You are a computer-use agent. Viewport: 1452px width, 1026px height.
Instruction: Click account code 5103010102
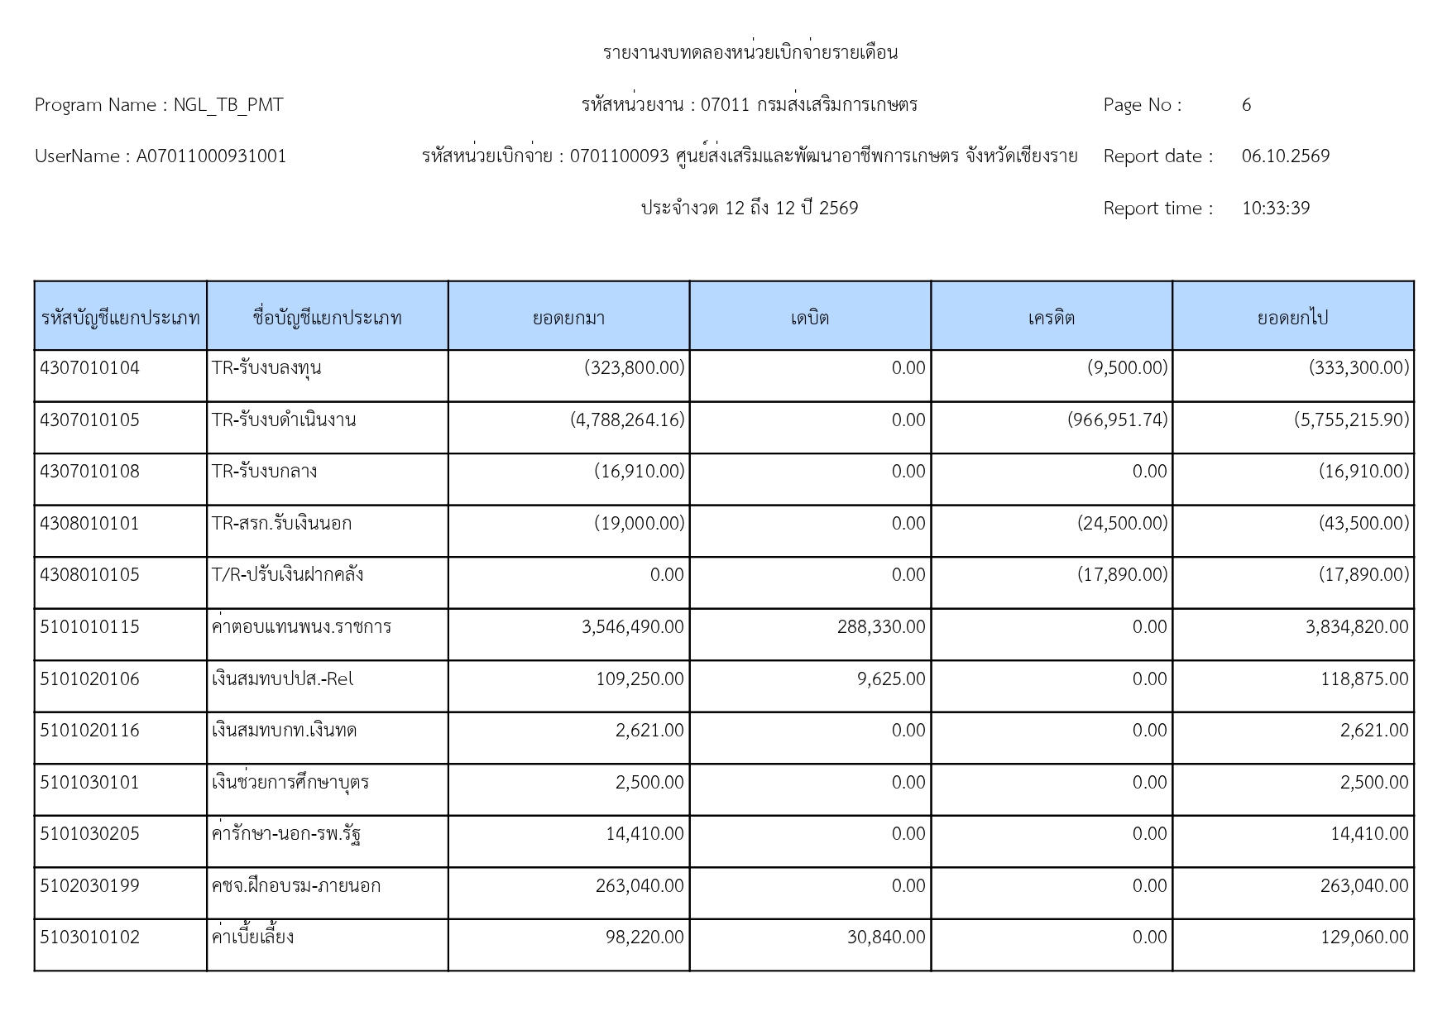click(89, 937)
